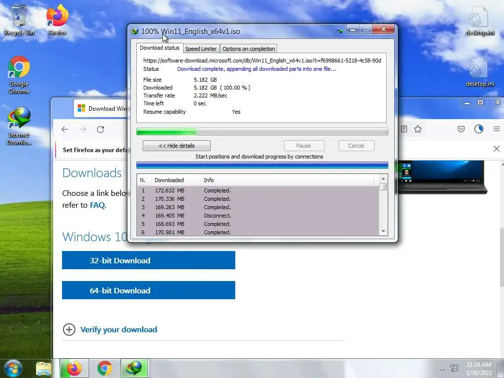The height and width of the screenshot is (378, 504).
Task: Click the scroll down arrow in connections list
Action: [x=383, y=231]
